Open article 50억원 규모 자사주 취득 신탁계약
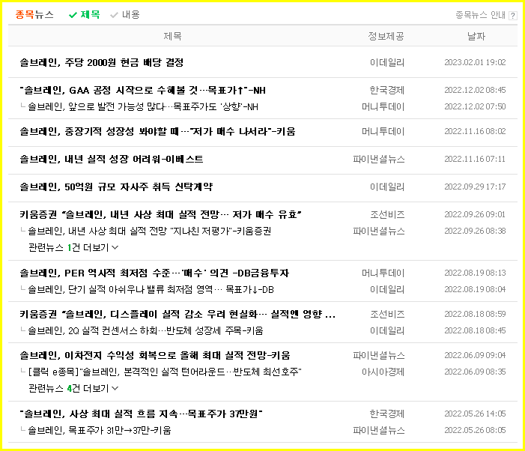The image size is (525, 451). point(116,187)
